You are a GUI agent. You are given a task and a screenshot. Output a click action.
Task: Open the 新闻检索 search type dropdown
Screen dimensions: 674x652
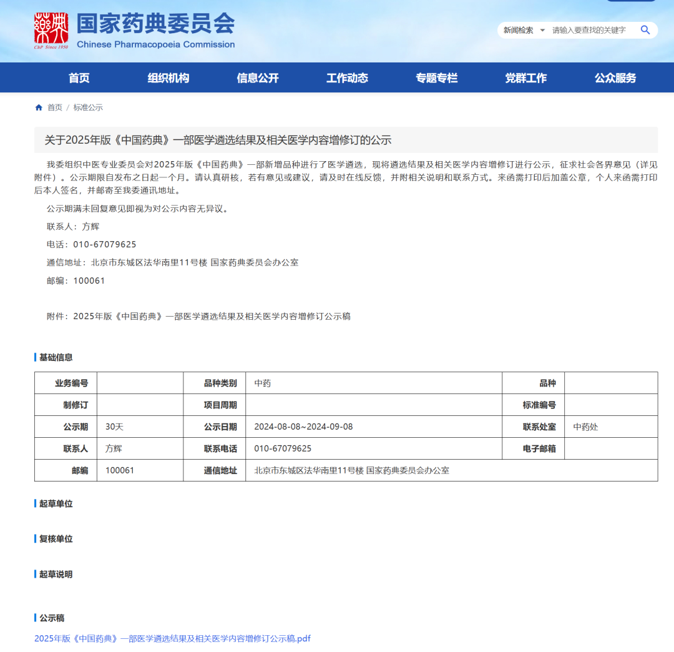(523, 30)
